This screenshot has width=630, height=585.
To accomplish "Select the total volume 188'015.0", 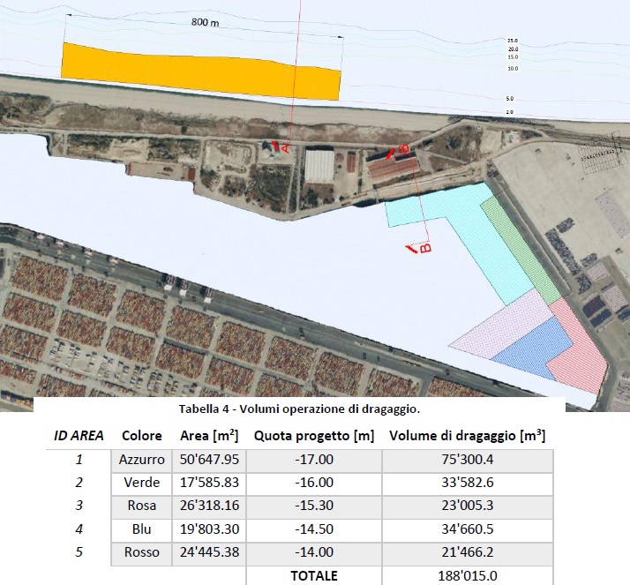I will pyautogui.click(x=468, y=575).
